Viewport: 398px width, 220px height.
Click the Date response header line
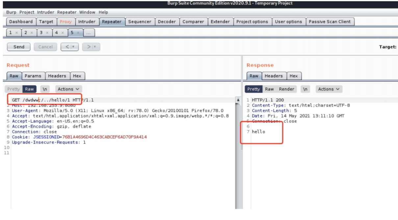click(298, 116)
